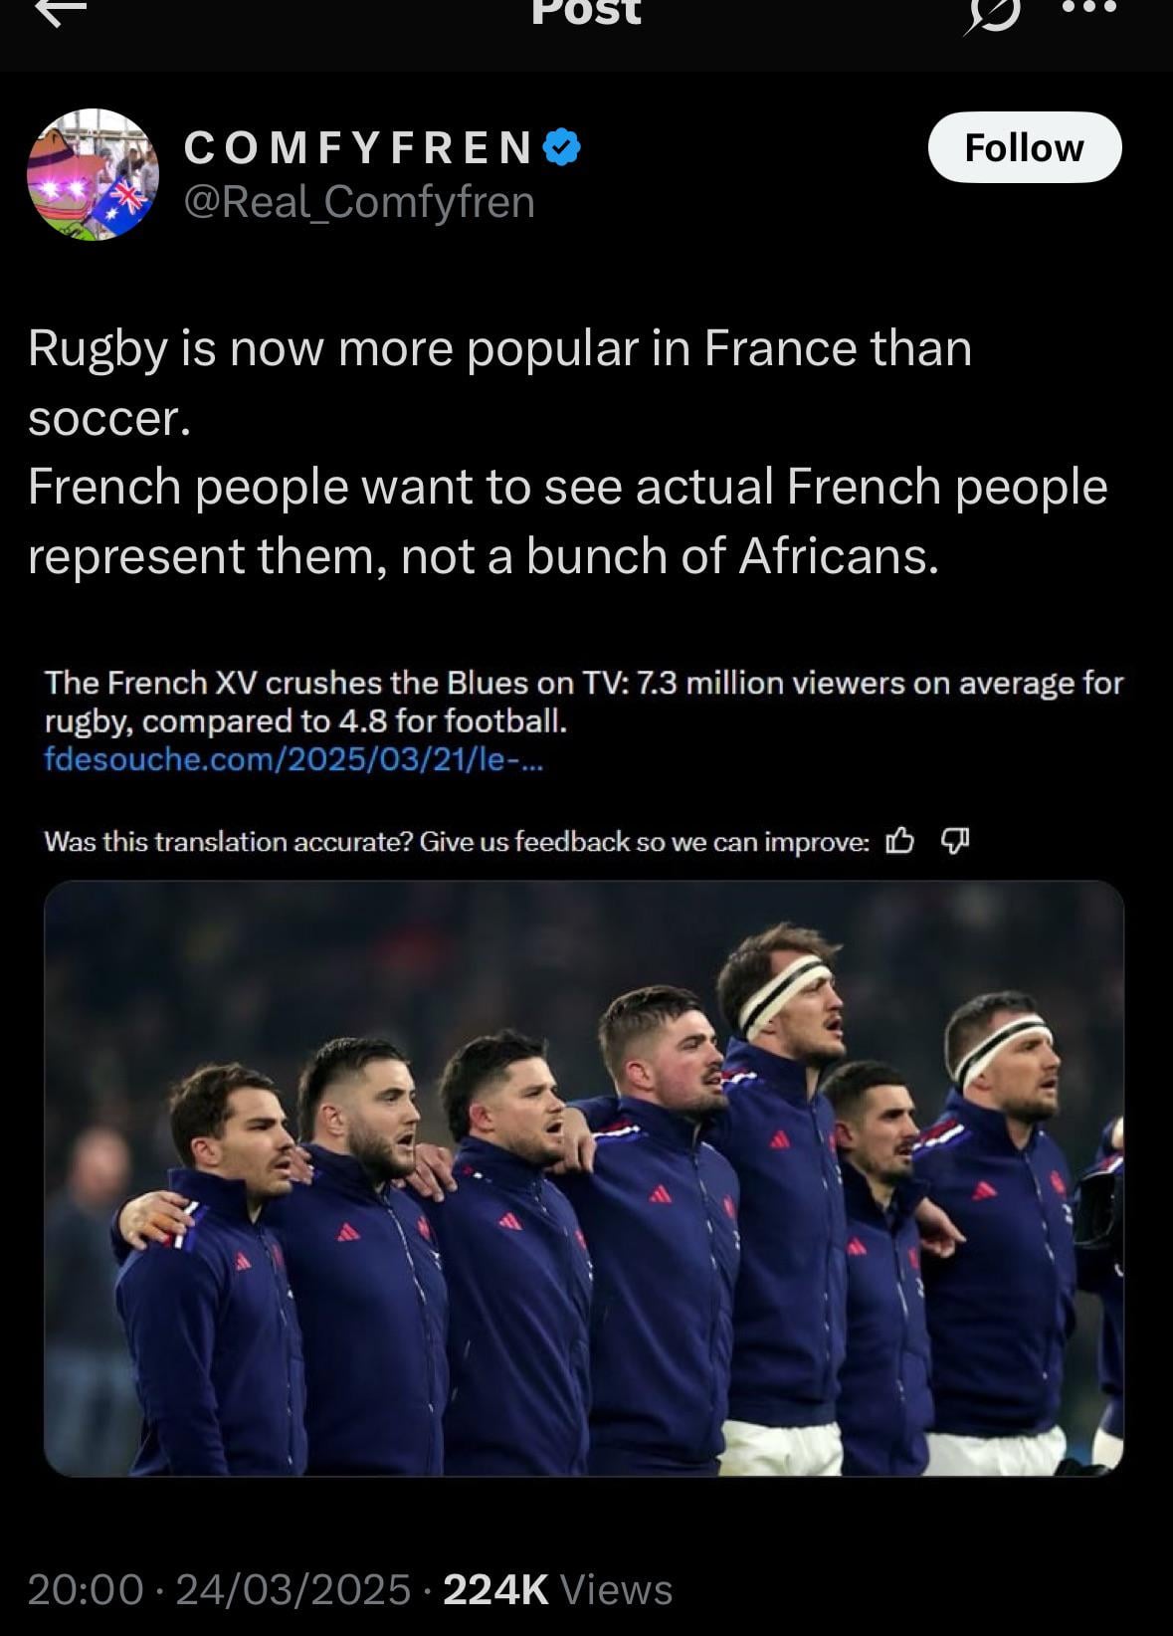Give thumbs up translation feedback
Image resolution: width=1173 pixels, height=1636 pixels.
pyautogui.click(x=899, y=842)
